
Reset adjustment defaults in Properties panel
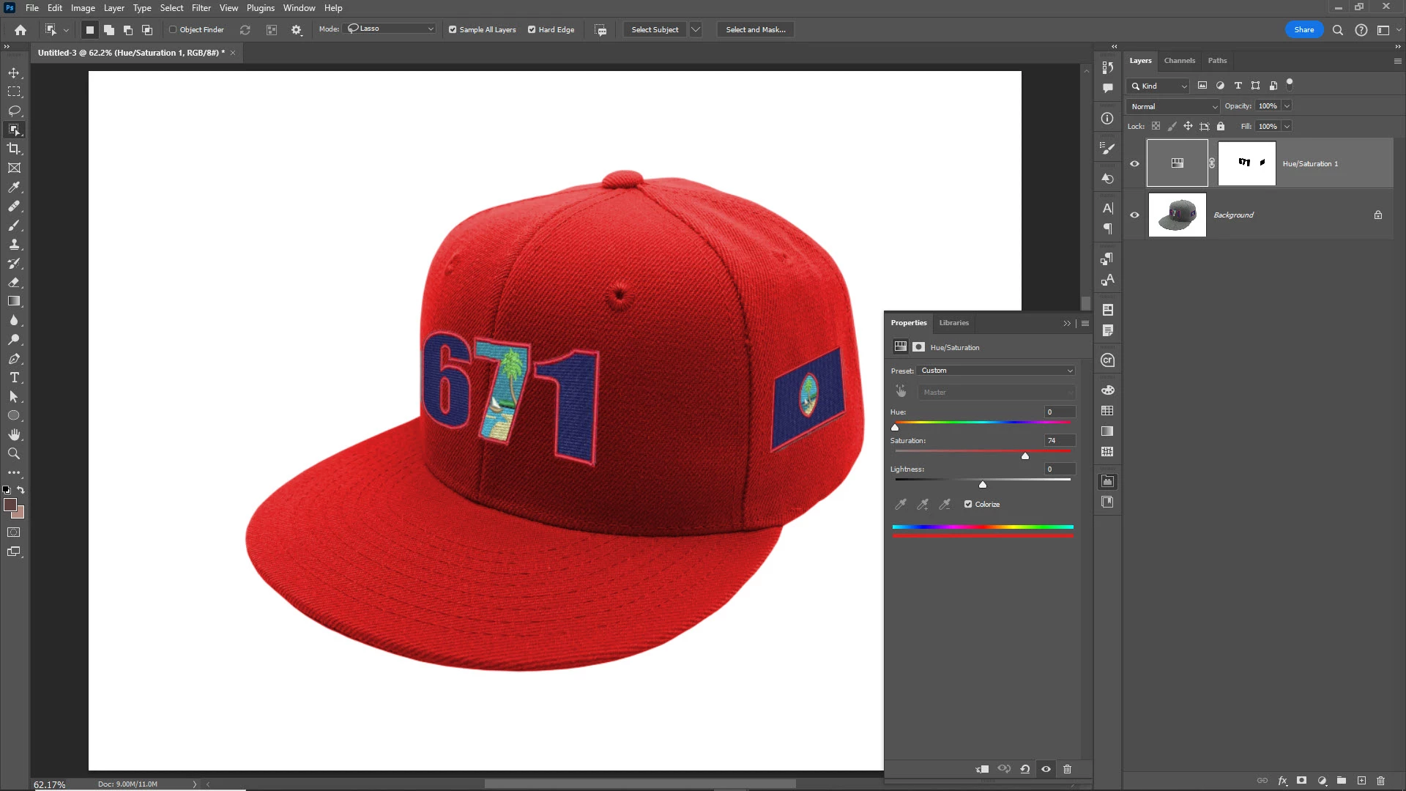click(1025, 769)
